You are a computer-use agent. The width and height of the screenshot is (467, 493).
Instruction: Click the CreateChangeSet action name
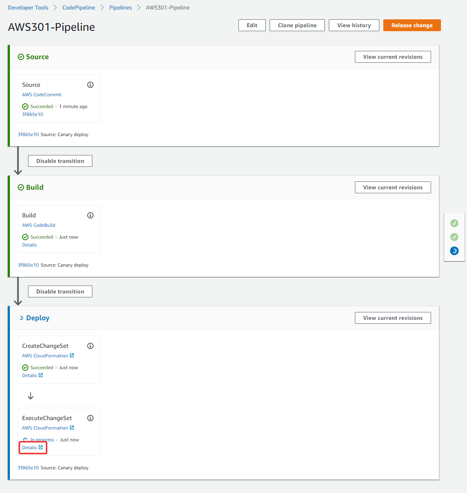[x=45, y=346]
